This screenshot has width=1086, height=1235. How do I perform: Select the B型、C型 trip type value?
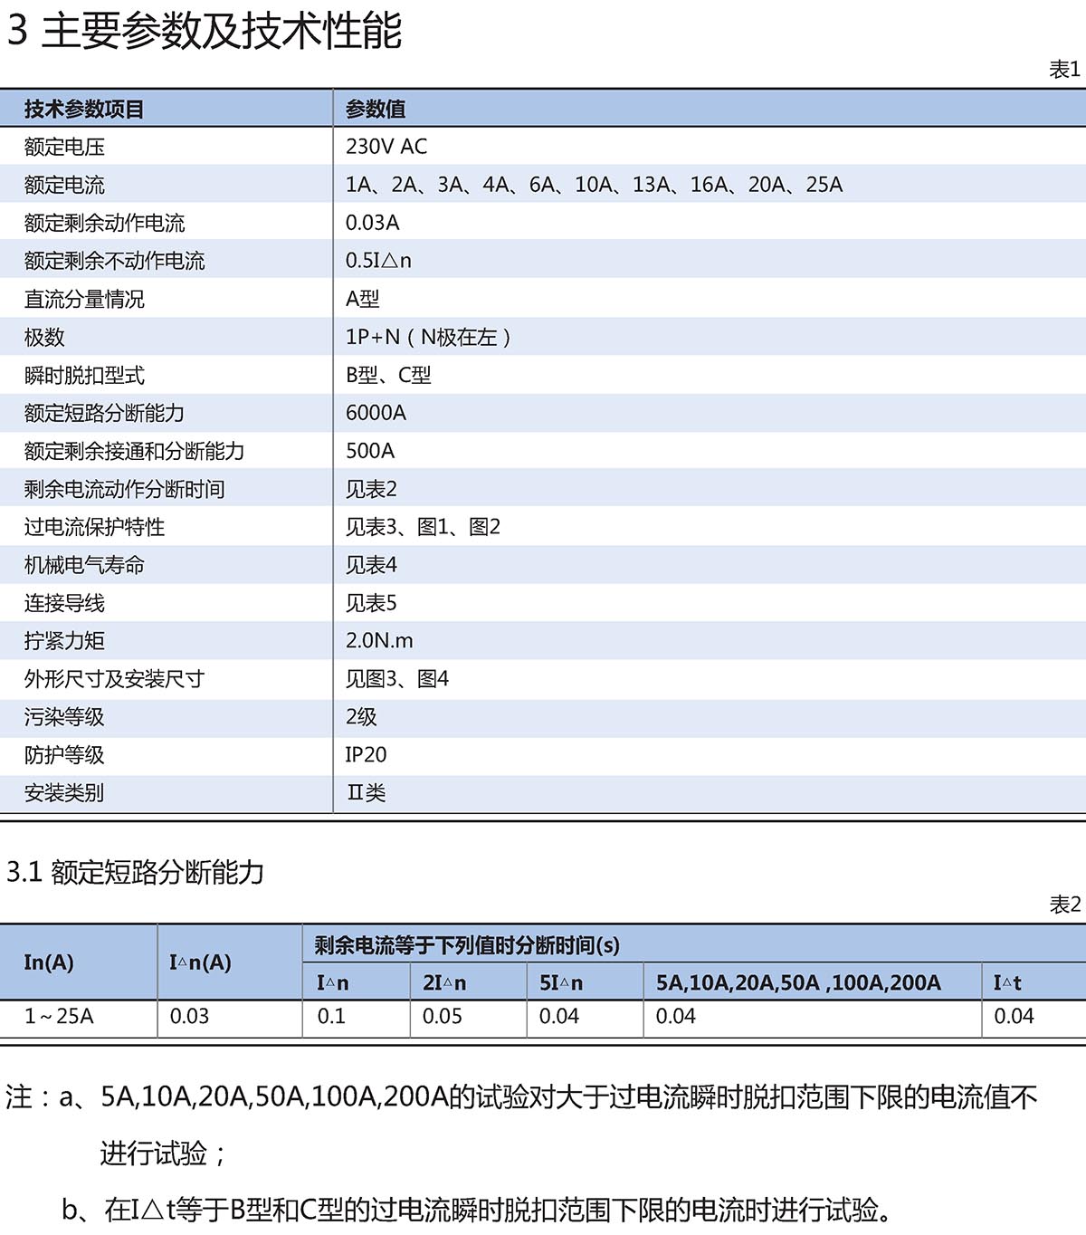(388, 375)
